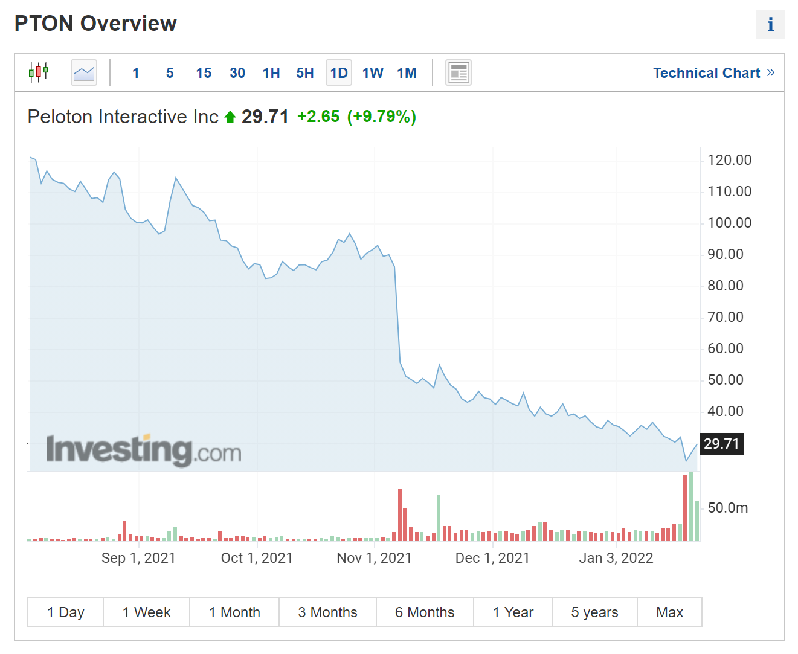
Task: Select the 1H interval
Action: click(271, 73)
